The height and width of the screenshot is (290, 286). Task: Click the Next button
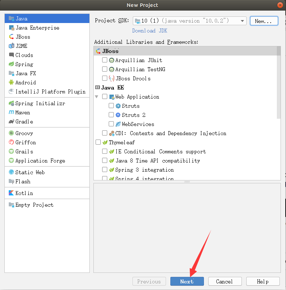click(x=187, y=281)
